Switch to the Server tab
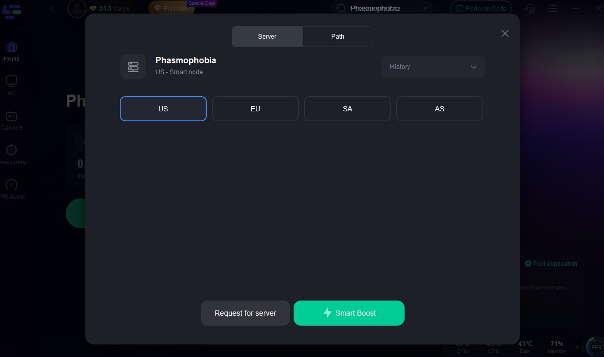The image size is (604, 357). pos(267,37)
